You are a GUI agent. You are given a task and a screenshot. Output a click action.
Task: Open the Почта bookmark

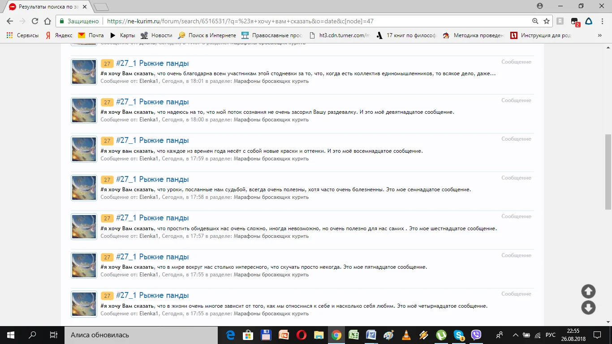91,35
